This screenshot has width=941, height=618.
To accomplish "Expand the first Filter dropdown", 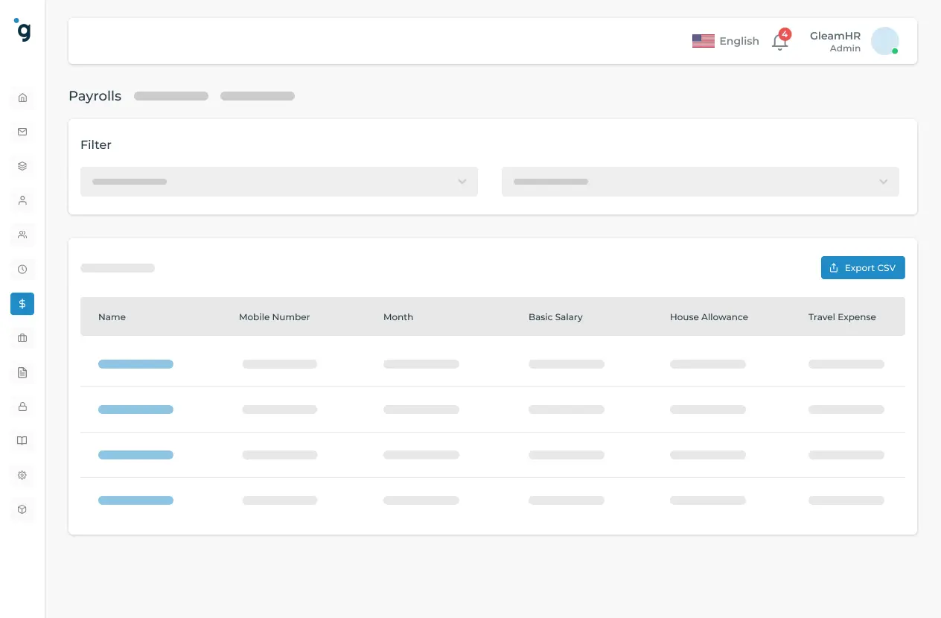I will pos(279,182).
